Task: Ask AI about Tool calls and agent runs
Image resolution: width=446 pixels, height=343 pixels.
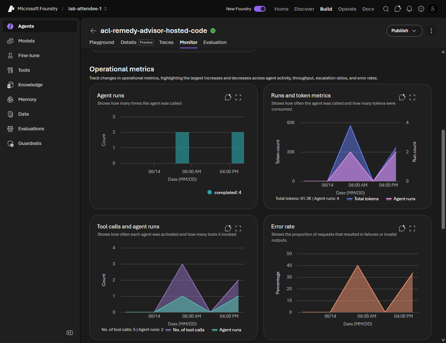Action: click(228, 228)
